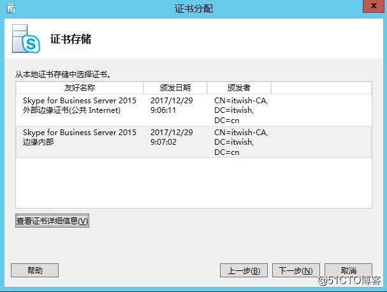Proceed with 下一步(N)
The height and width of the screenshot is (292, 387).
296,270
